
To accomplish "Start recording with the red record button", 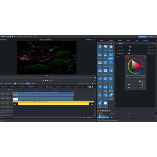I will [x=53, y=80].
